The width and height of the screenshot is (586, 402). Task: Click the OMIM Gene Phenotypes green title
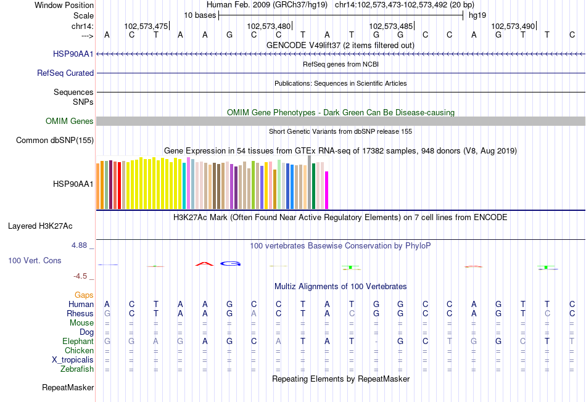[340, 112]
